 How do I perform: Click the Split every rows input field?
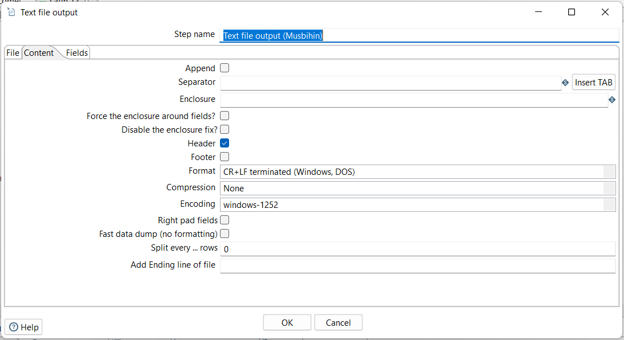[x=418, y=249]
